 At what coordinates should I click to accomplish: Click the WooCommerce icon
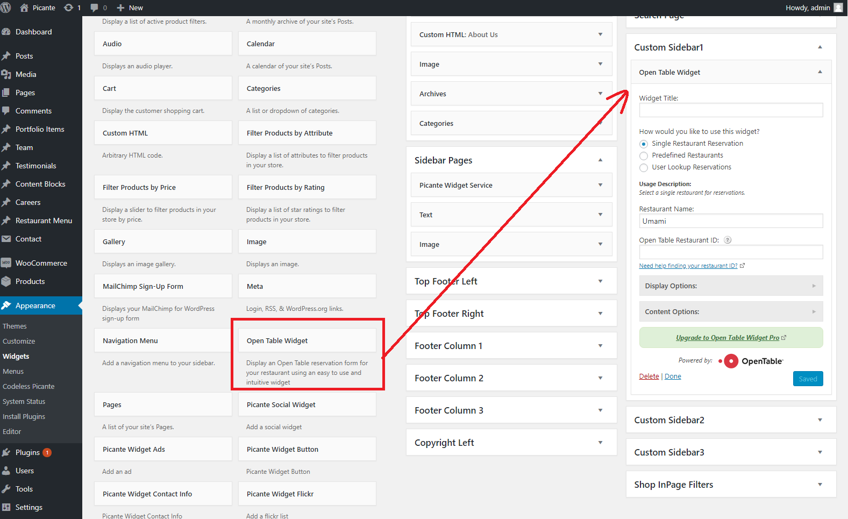(x=6, y=263)
